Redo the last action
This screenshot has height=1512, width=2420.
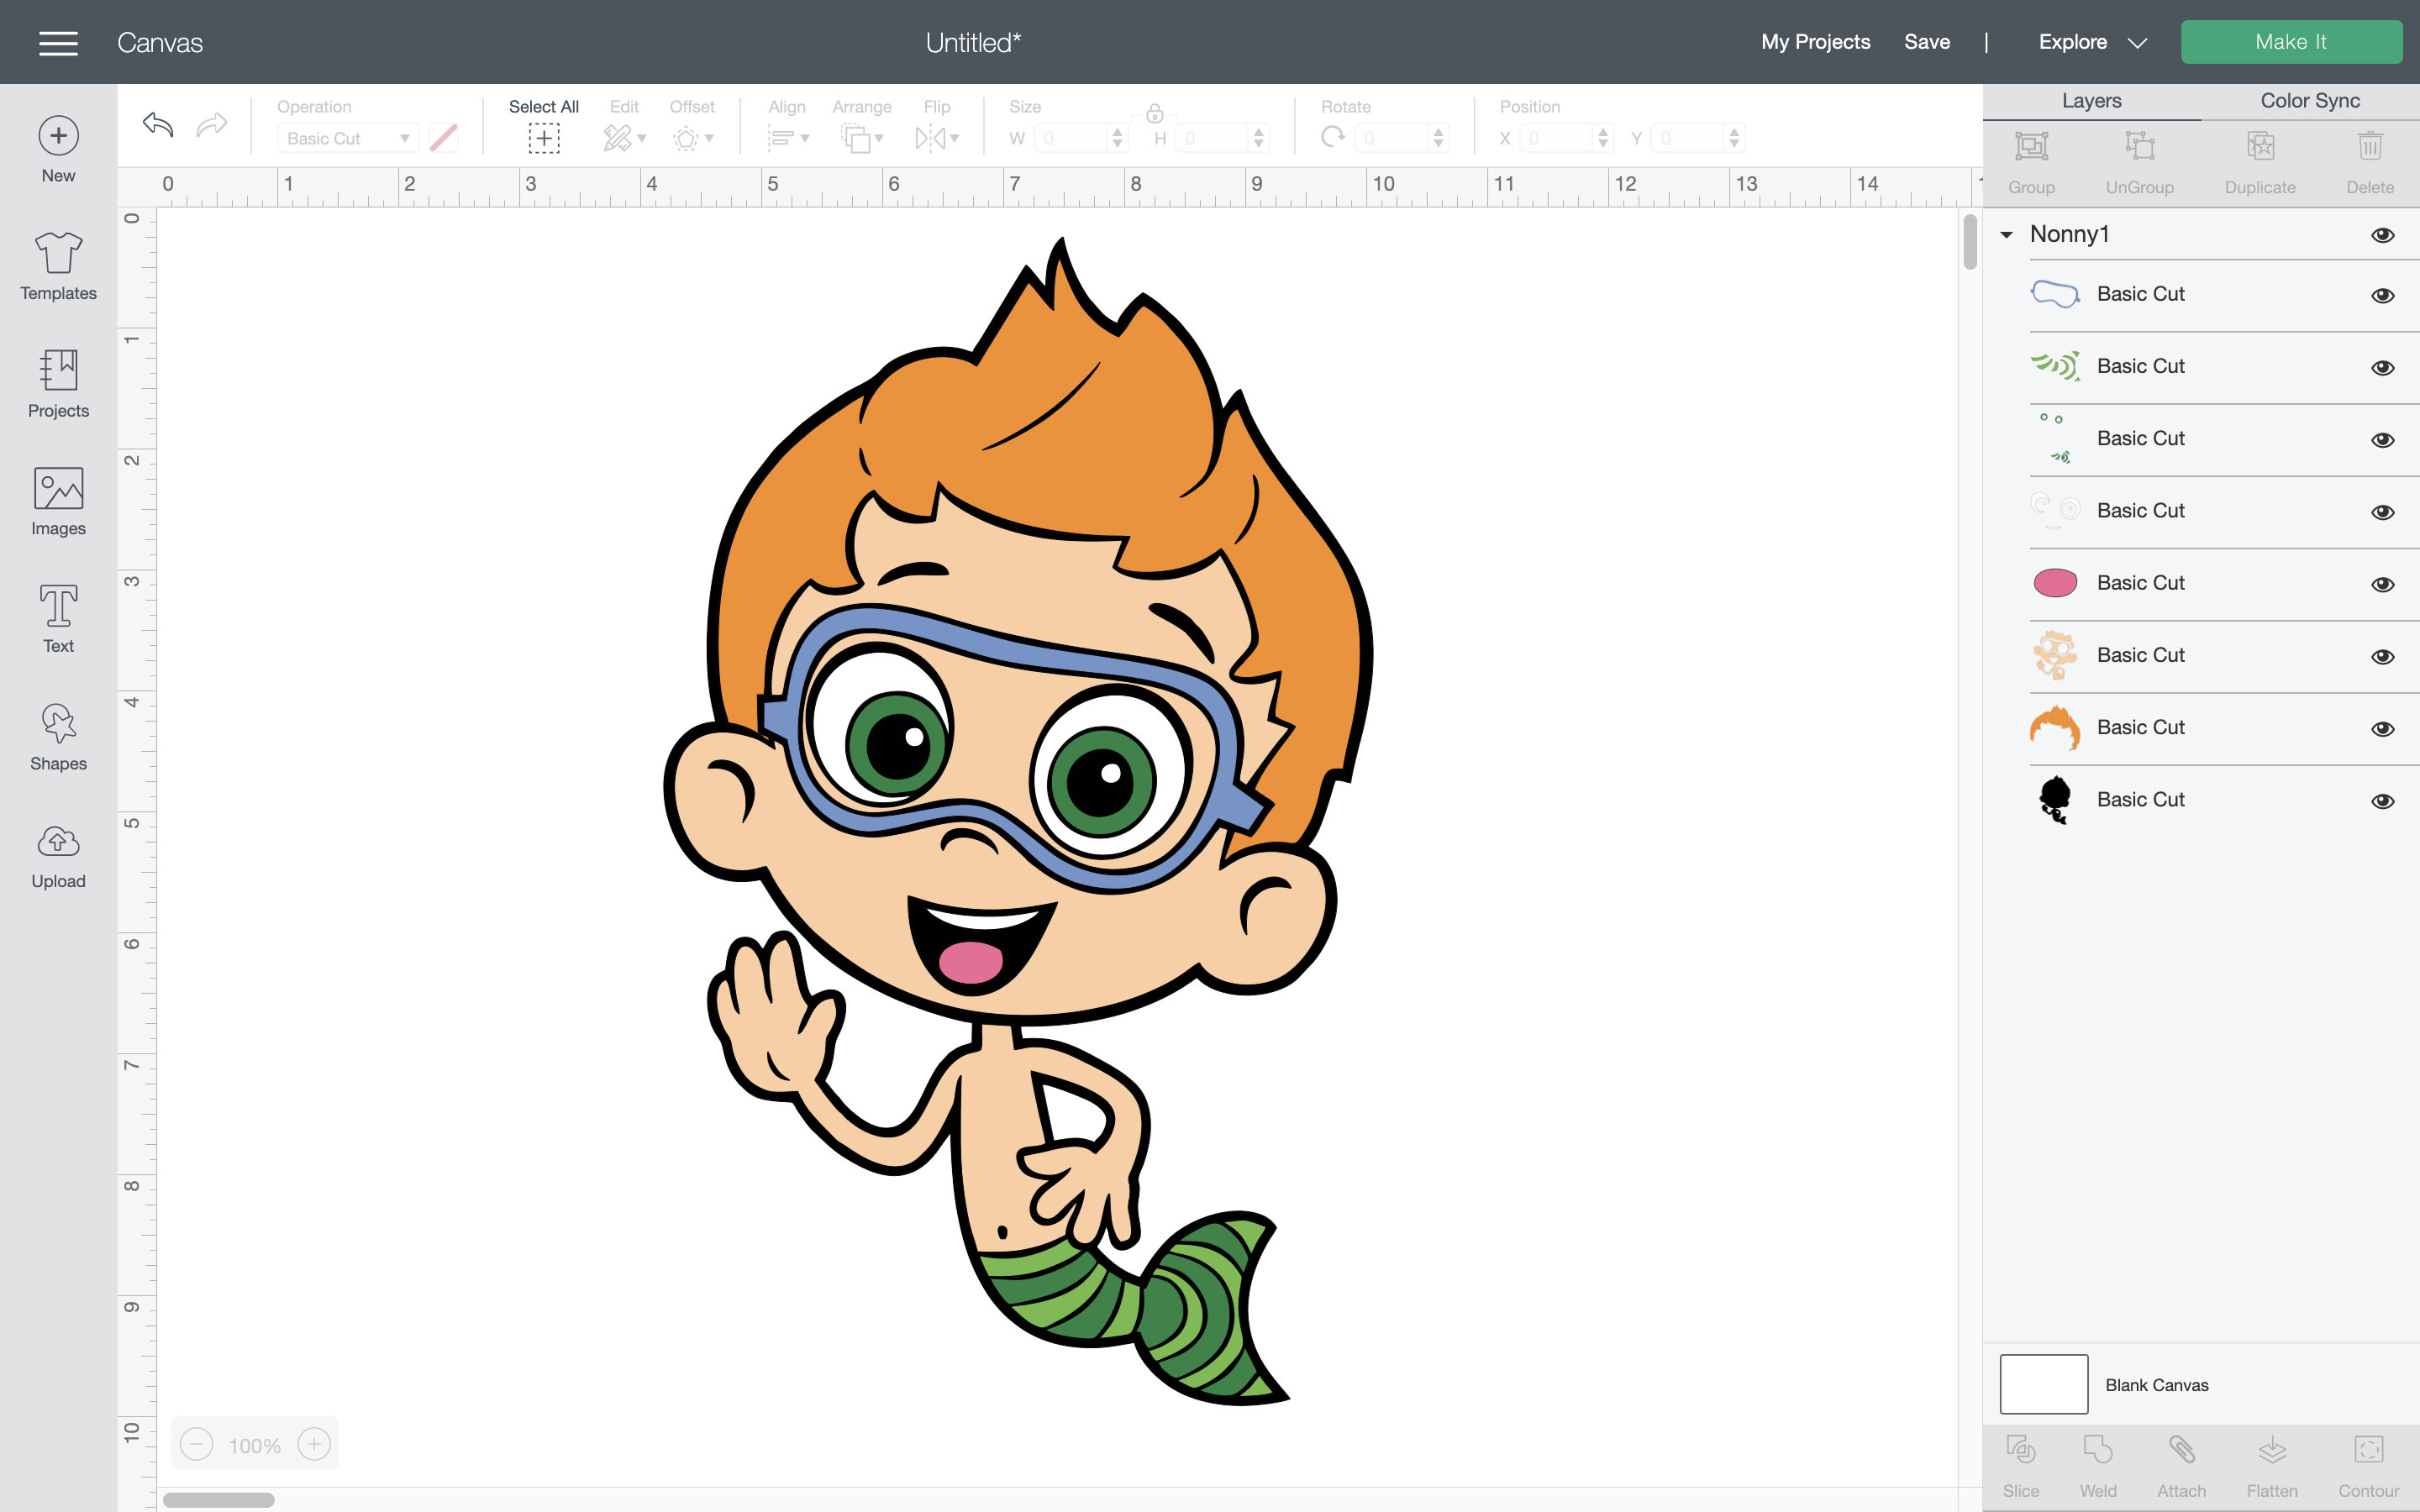pyautogui.click(x=211, y=125)
